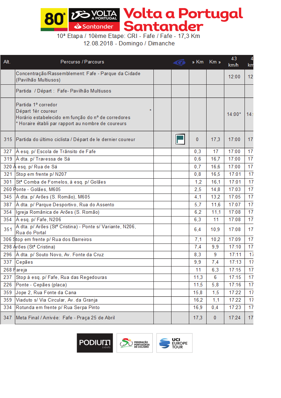Screen dimensions: 281x398
Task: Select 'Viaduto s/ Via Circular, Av. da Granja'
Action: pos(57,300)
